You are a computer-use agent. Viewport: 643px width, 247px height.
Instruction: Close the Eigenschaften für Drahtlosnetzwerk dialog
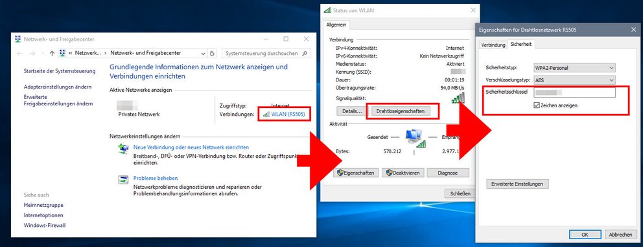click(633, 30)
